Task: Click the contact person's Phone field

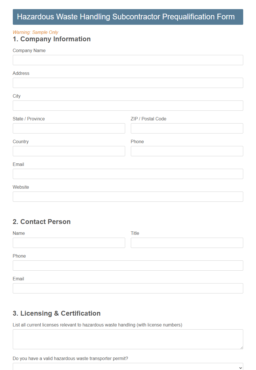Action: coord(128,266)
